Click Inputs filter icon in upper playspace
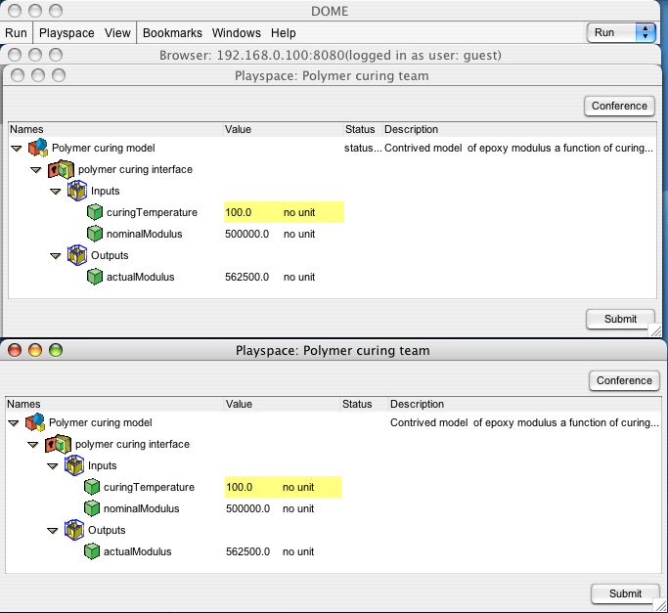 pos(77,191)
